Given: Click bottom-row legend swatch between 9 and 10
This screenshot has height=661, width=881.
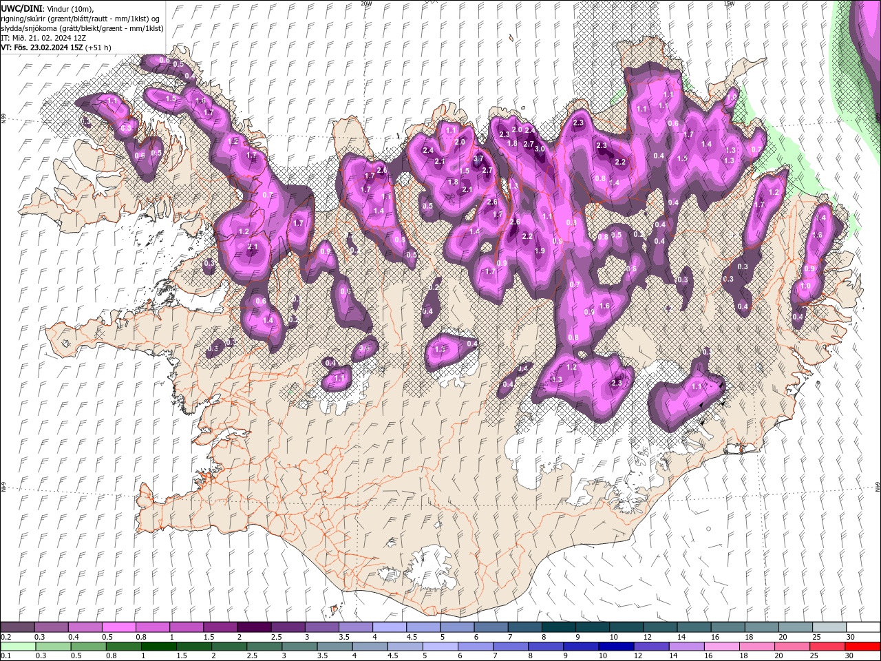Looking at the screenshot, I should point(580,647).
